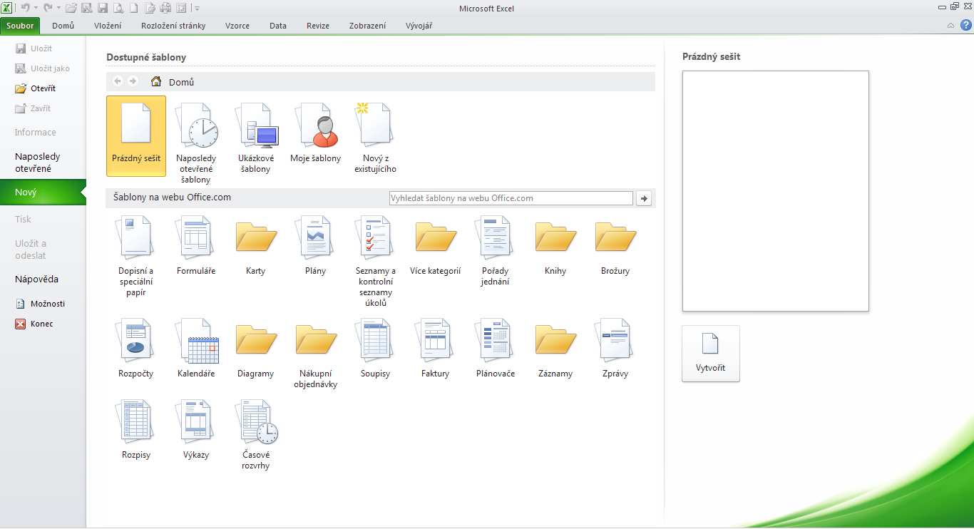Click the blank workbook preview thumbnail

[776, 191]
